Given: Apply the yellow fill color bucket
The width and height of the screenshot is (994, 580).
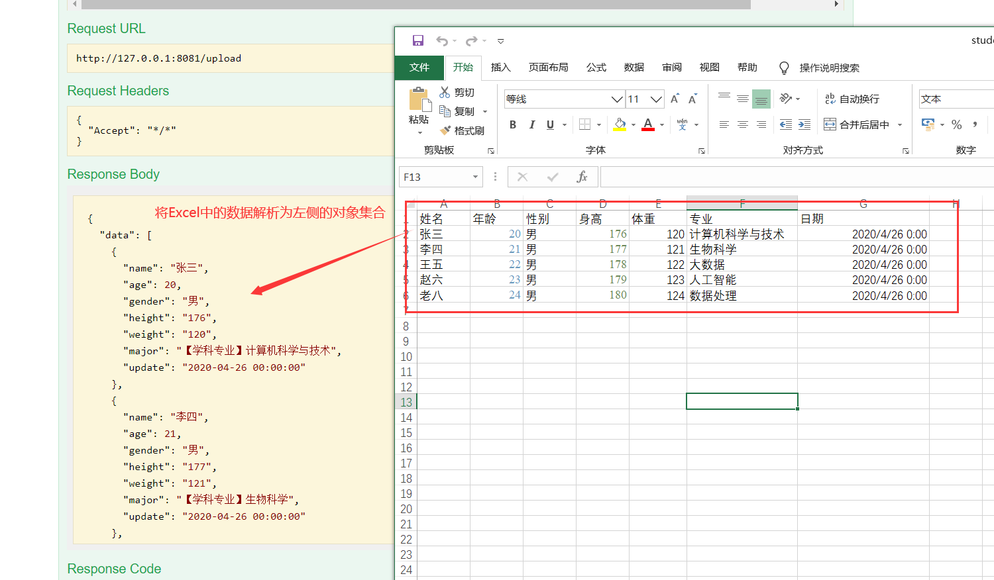Looking at the screenshot, I should tap(620, 124).
